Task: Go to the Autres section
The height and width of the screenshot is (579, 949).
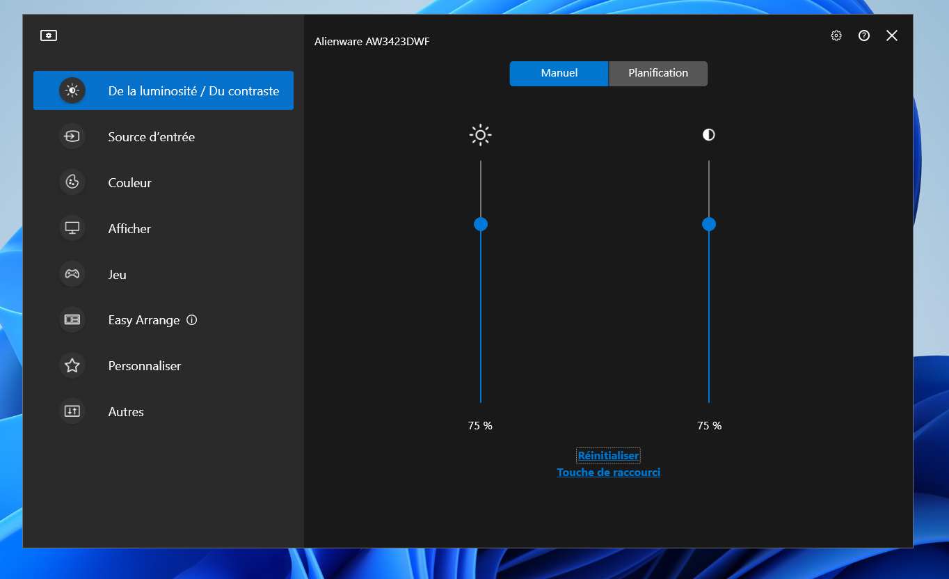Action: (x=164, y=411)
